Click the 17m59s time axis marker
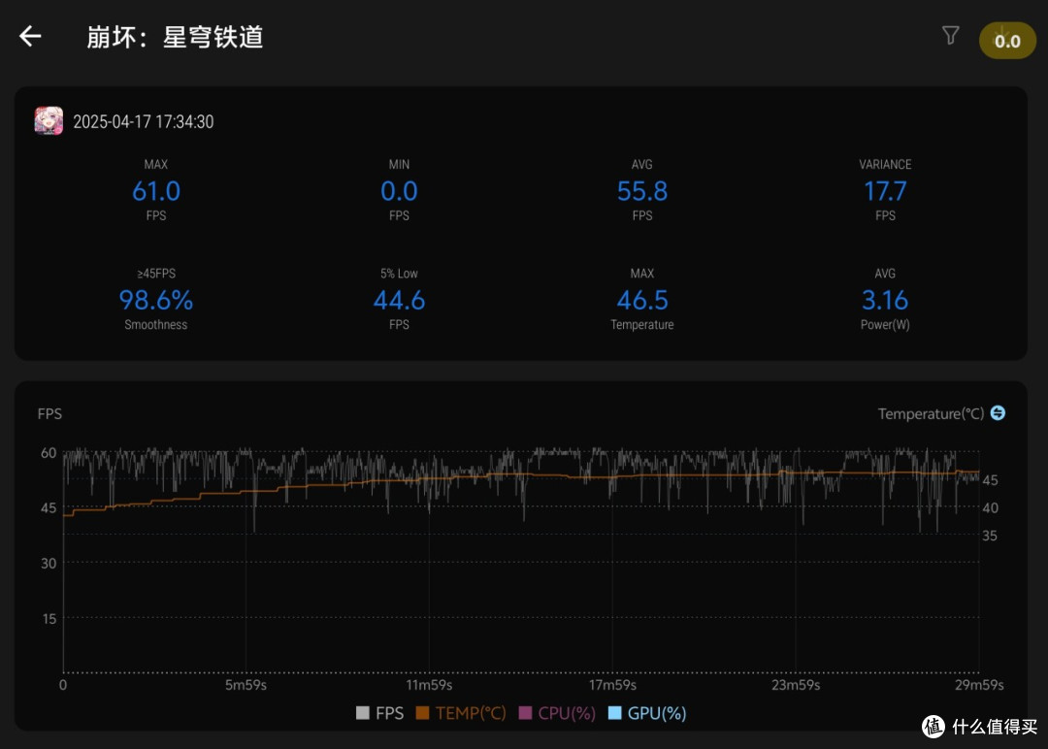 [612, 685]
